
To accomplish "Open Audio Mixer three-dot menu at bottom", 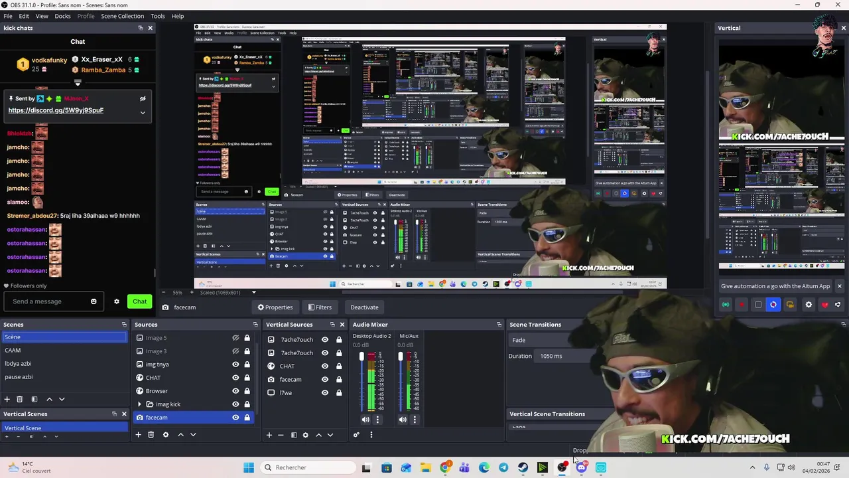I will coord(371,435).
